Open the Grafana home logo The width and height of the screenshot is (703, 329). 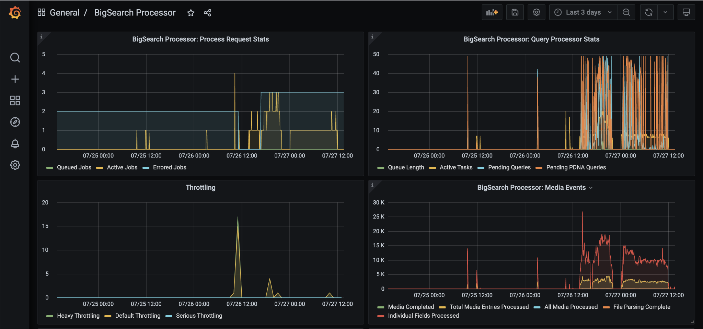[15, 13]
